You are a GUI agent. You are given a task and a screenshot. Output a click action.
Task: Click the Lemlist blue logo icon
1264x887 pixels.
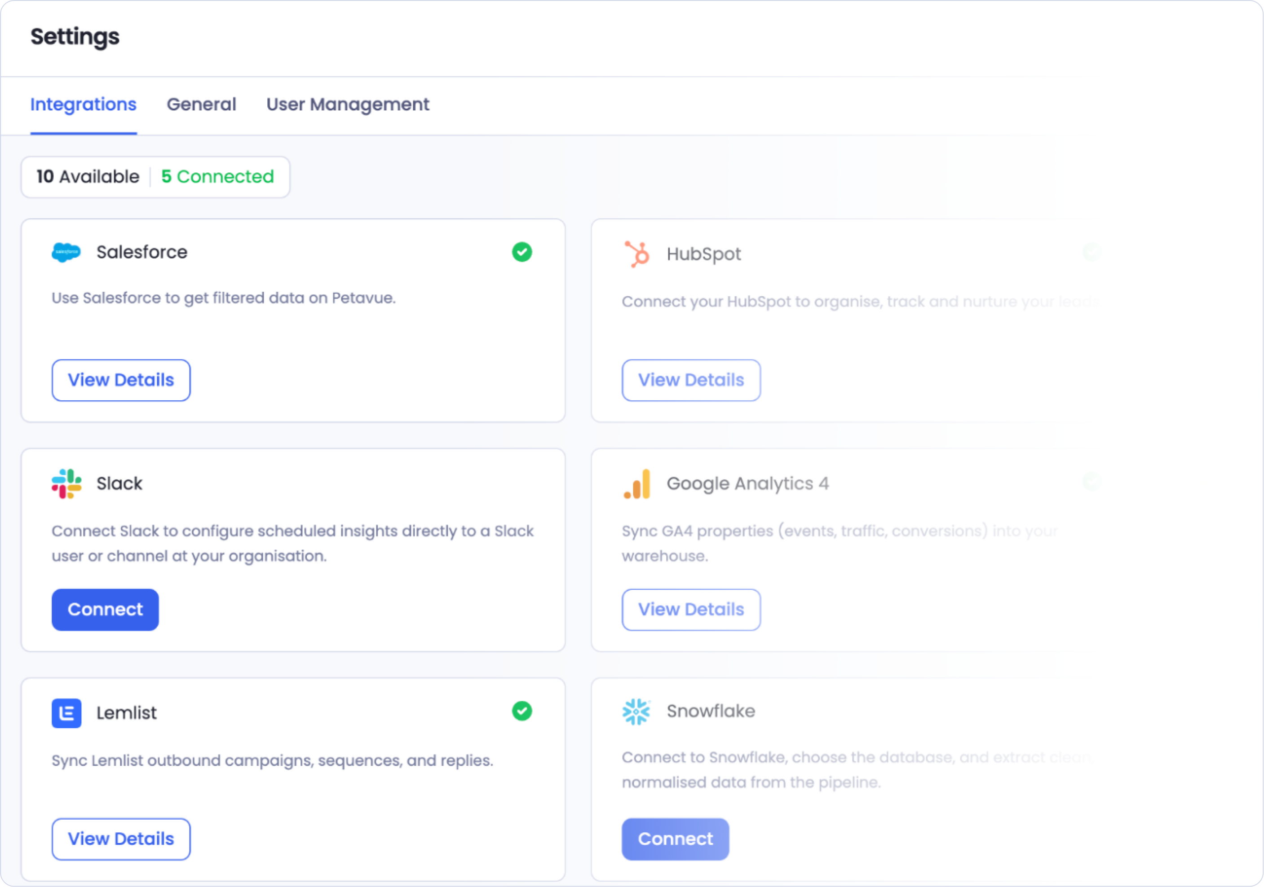point(66,713)
